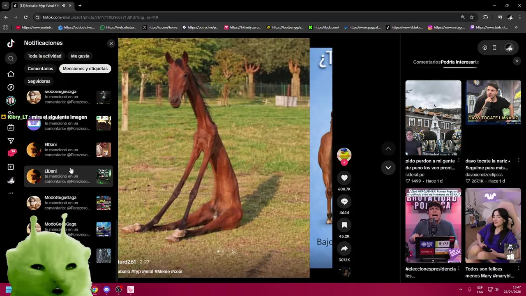Viewport: 526px width, 296px height.
Task: Like the horse photo with heart icon
Action: [344, 178]
